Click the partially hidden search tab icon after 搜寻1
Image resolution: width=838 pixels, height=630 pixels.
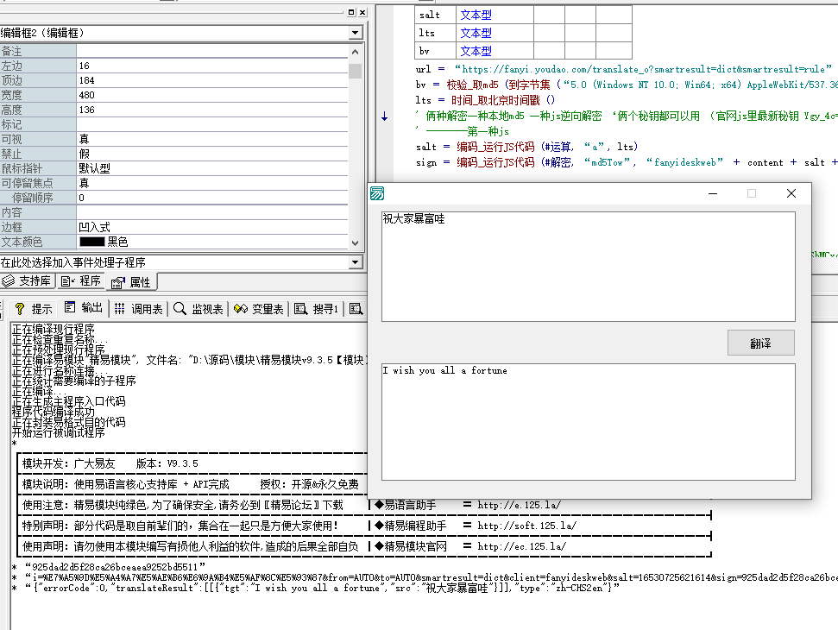point(356,309)
